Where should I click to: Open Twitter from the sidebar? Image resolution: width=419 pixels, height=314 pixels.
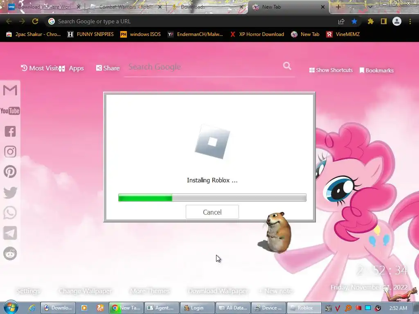(10, 193)
